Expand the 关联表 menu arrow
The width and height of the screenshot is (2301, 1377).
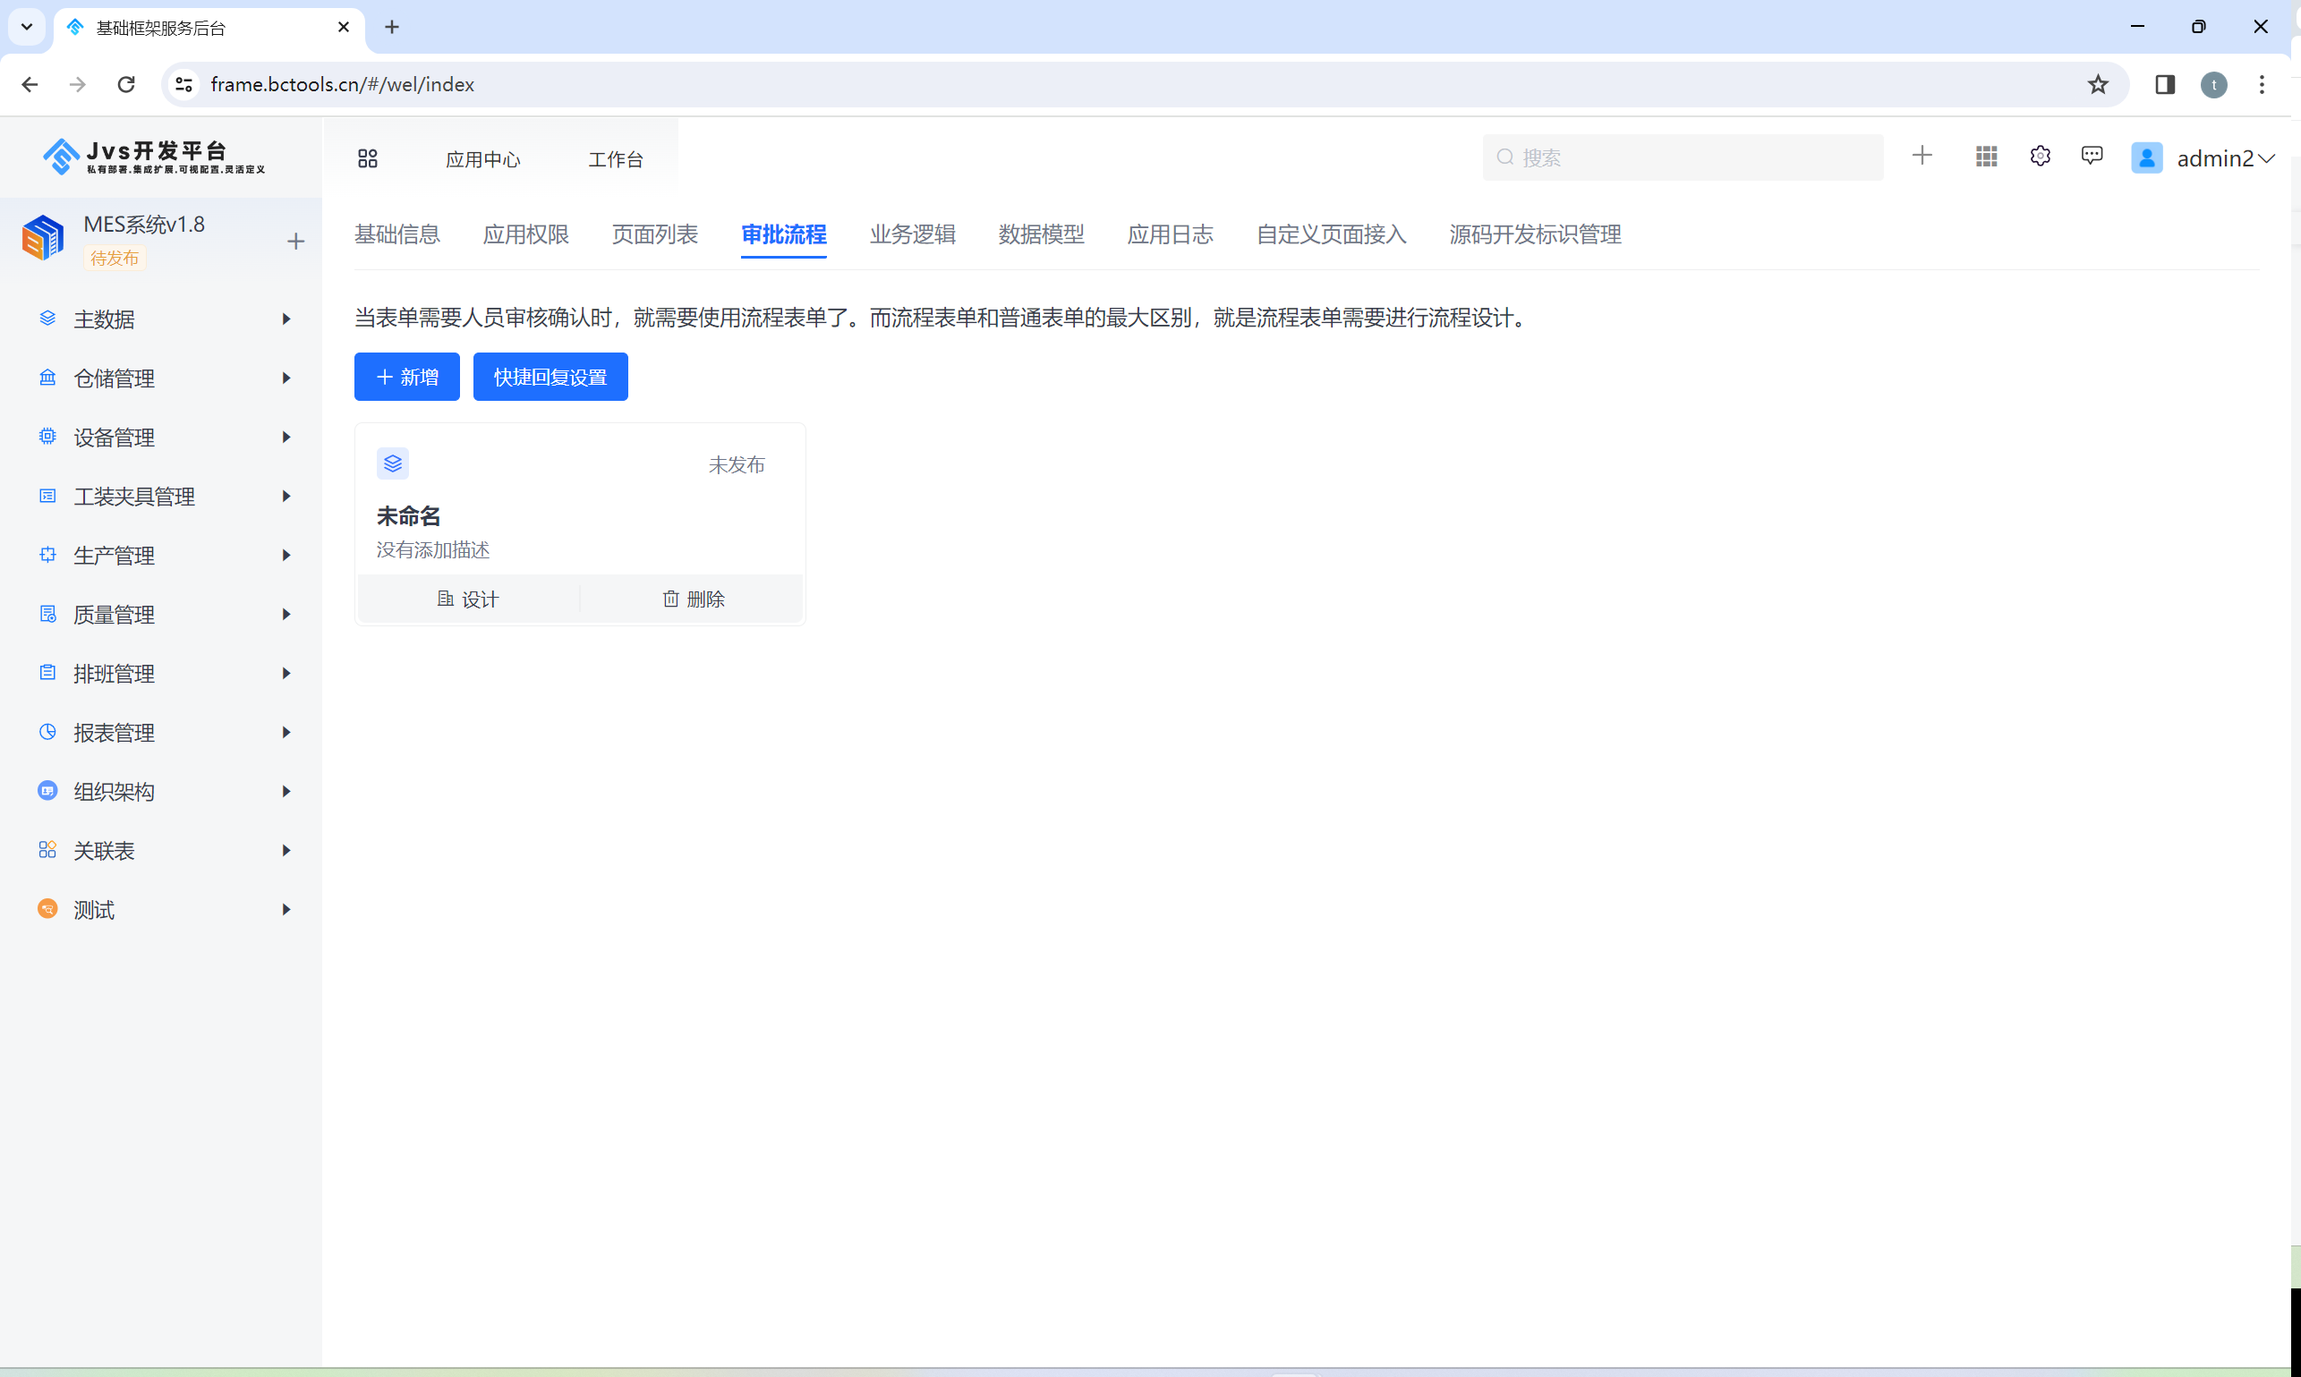286,851
